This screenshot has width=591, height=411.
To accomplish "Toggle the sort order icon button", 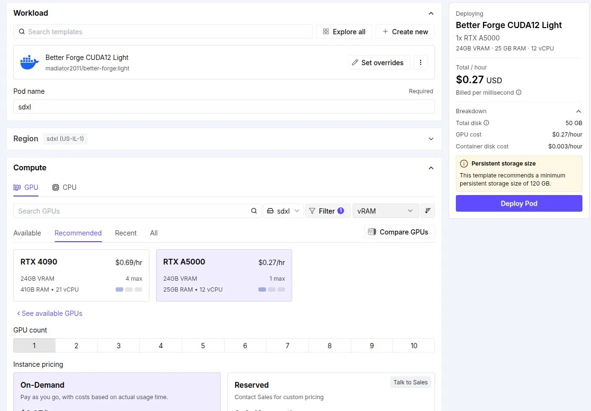I will click(x=428, y=211).
